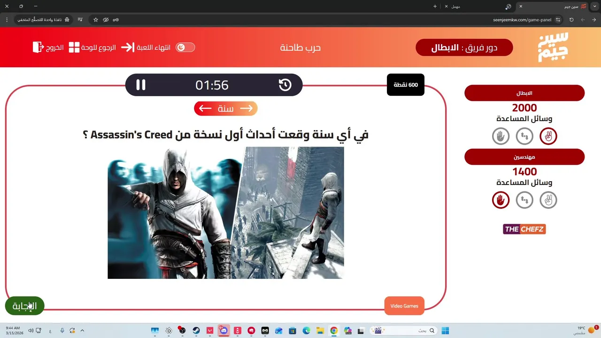Screen dimensions: 601x338
Task: Open Google Chrome from taskbar
Action: tap(334, 330)
